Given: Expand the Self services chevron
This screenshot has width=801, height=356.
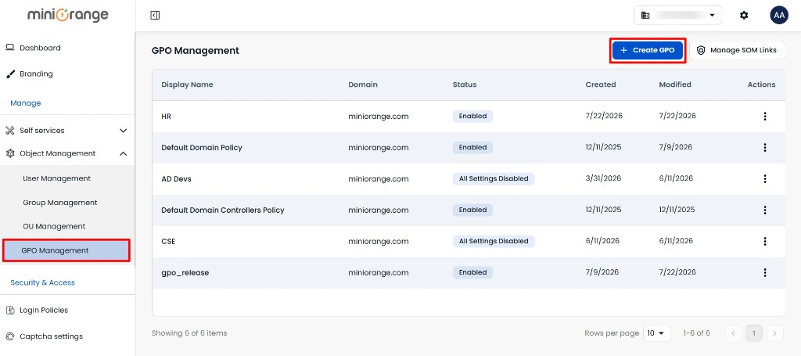Looking at the screenshot, I should tap(123, 130).
